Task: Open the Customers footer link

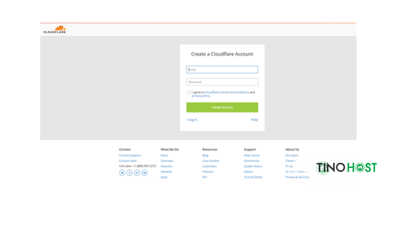Action: [x=210, y=166]
